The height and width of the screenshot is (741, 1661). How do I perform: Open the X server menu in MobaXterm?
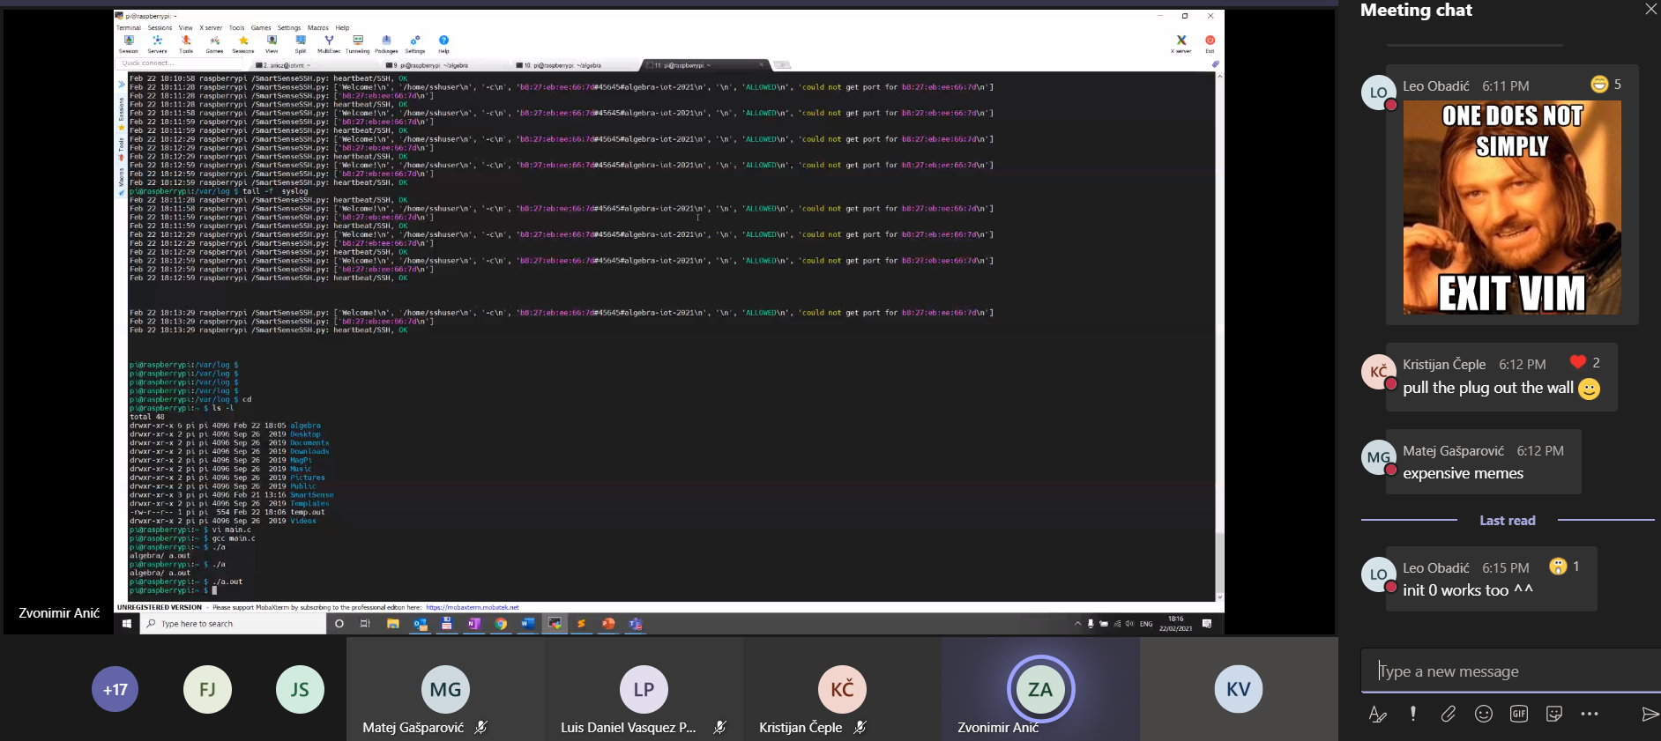coord(211,27)
